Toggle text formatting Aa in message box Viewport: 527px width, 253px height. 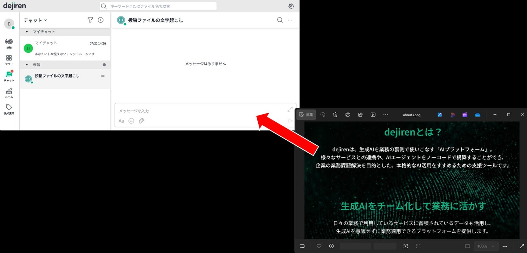121,121
